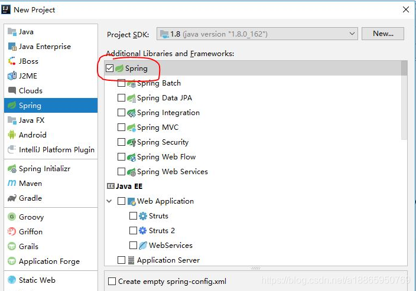Screen dimensions: 416x291
Task: Click the Application Server label
Action: (168, 260)
